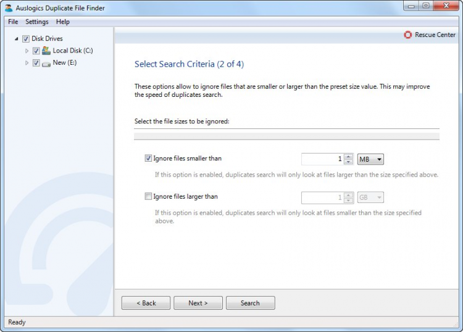Open the Help menu
This screenshot has width=463, height=332.
click(63, 22)
